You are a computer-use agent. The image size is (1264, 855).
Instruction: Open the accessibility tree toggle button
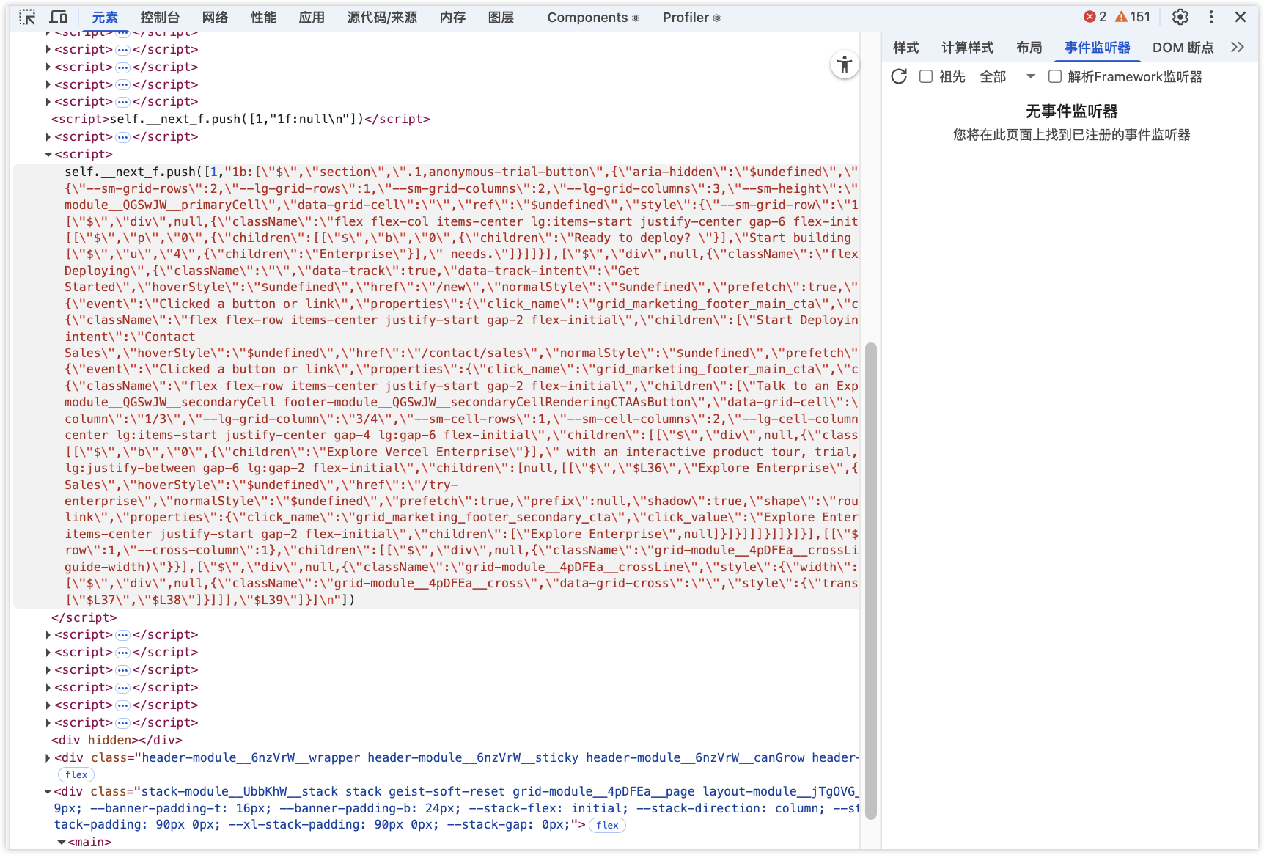[x=845, y=65]
